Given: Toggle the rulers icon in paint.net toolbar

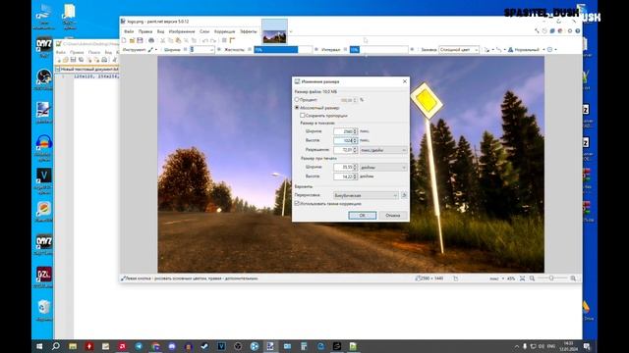Looking at the screenshot, I should coord(232,40).
